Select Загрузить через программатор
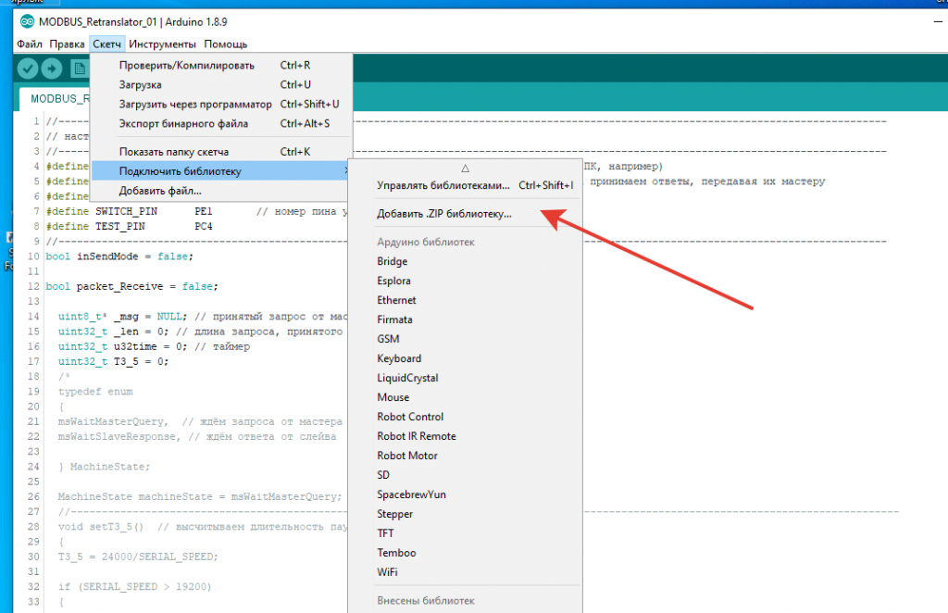Screen dimensions: 948x613 [221, 104]
